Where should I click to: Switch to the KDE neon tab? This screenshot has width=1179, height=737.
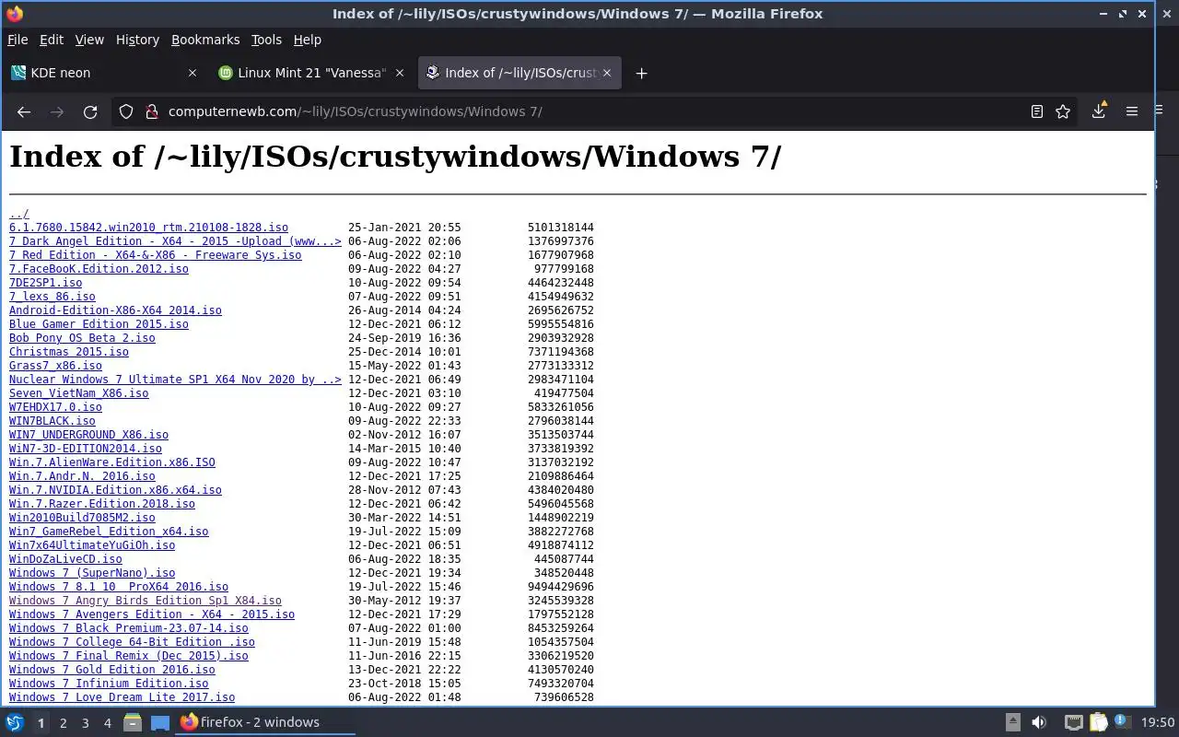(103, 73)
